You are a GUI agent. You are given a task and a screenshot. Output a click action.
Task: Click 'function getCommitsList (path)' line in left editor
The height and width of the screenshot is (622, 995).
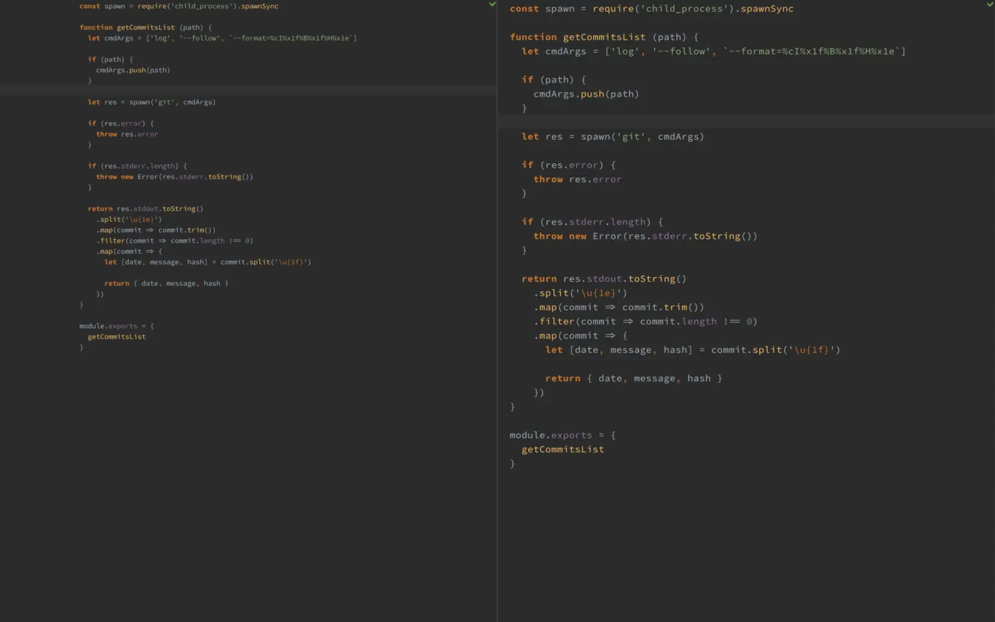pyautogui.click(x=146, y=27)
